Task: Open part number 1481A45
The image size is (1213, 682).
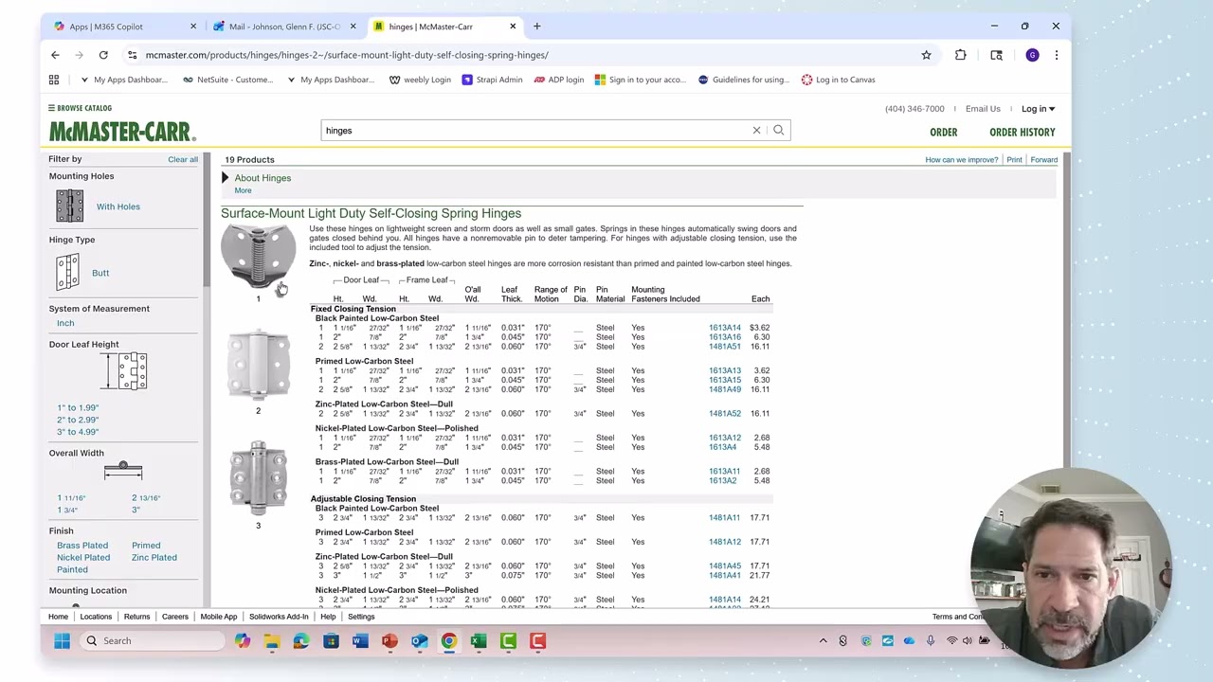Action: point(725,566)
